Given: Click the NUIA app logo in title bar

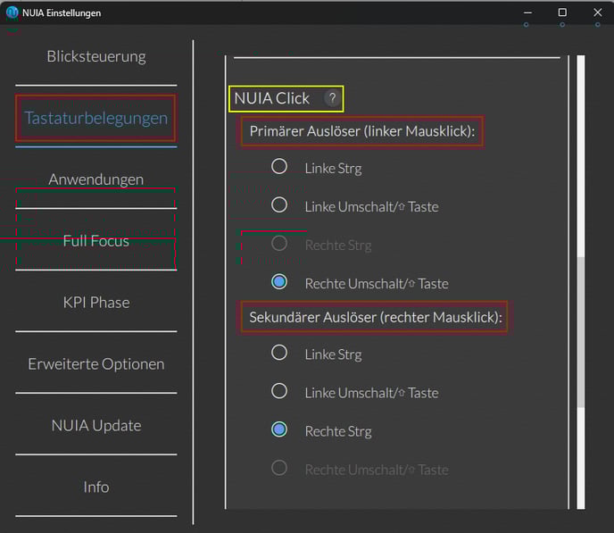Looking at the screenshot, I should point(12,12).
